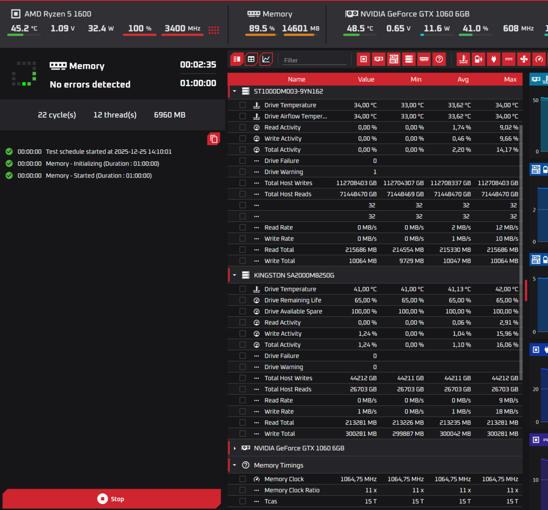
Task: Select the 'Test schedule started at 2025-12-25 14:10:01' log entry
Action: click(109, 152)
